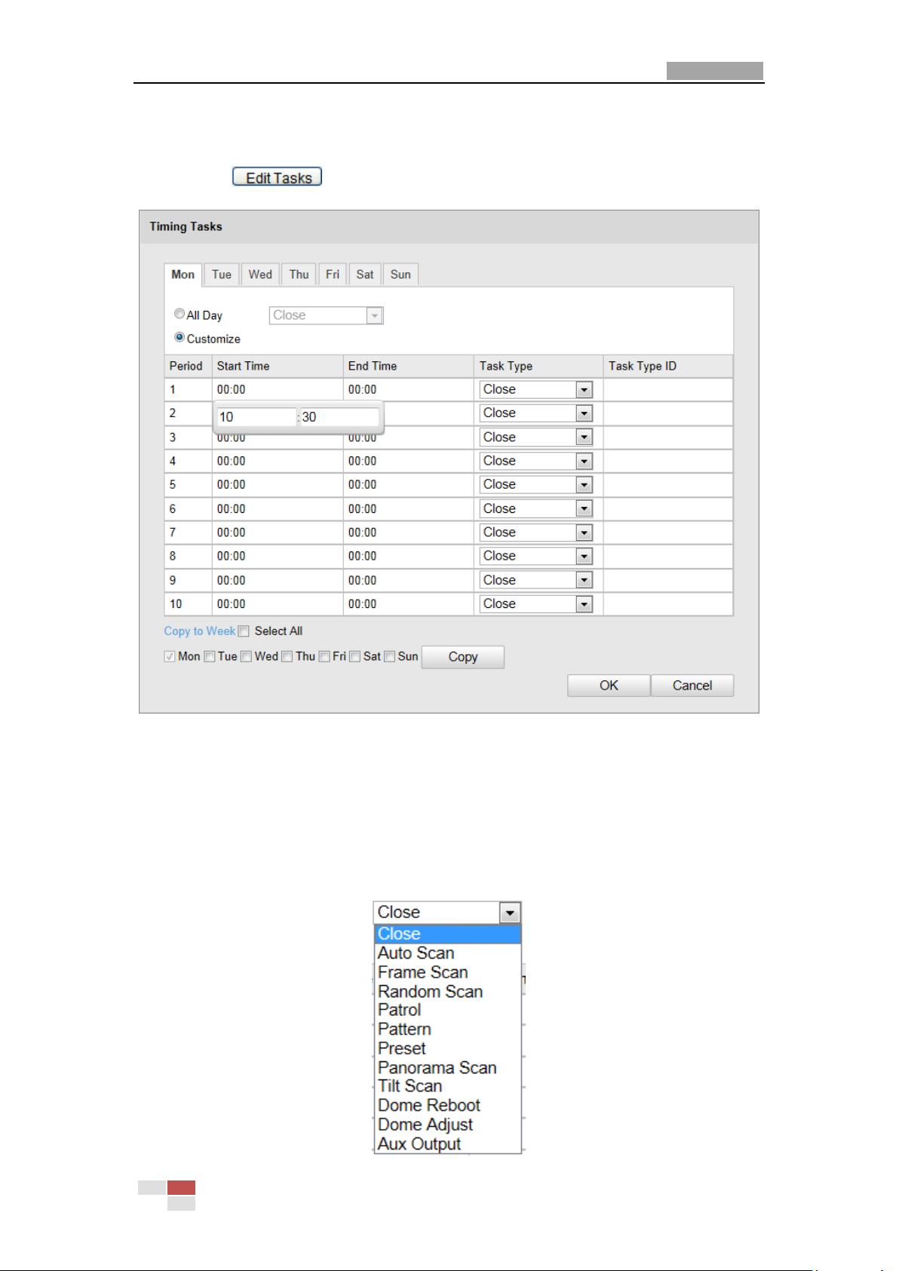Select Dome Adjust option
This screenshot has width=899, height=1271.
pyautogui.click(x=448, y=1125)
